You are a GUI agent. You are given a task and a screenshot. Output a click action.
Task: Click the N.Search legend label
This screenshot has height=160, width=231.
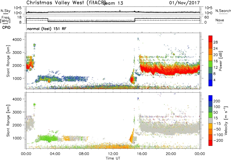click(223, 11)
